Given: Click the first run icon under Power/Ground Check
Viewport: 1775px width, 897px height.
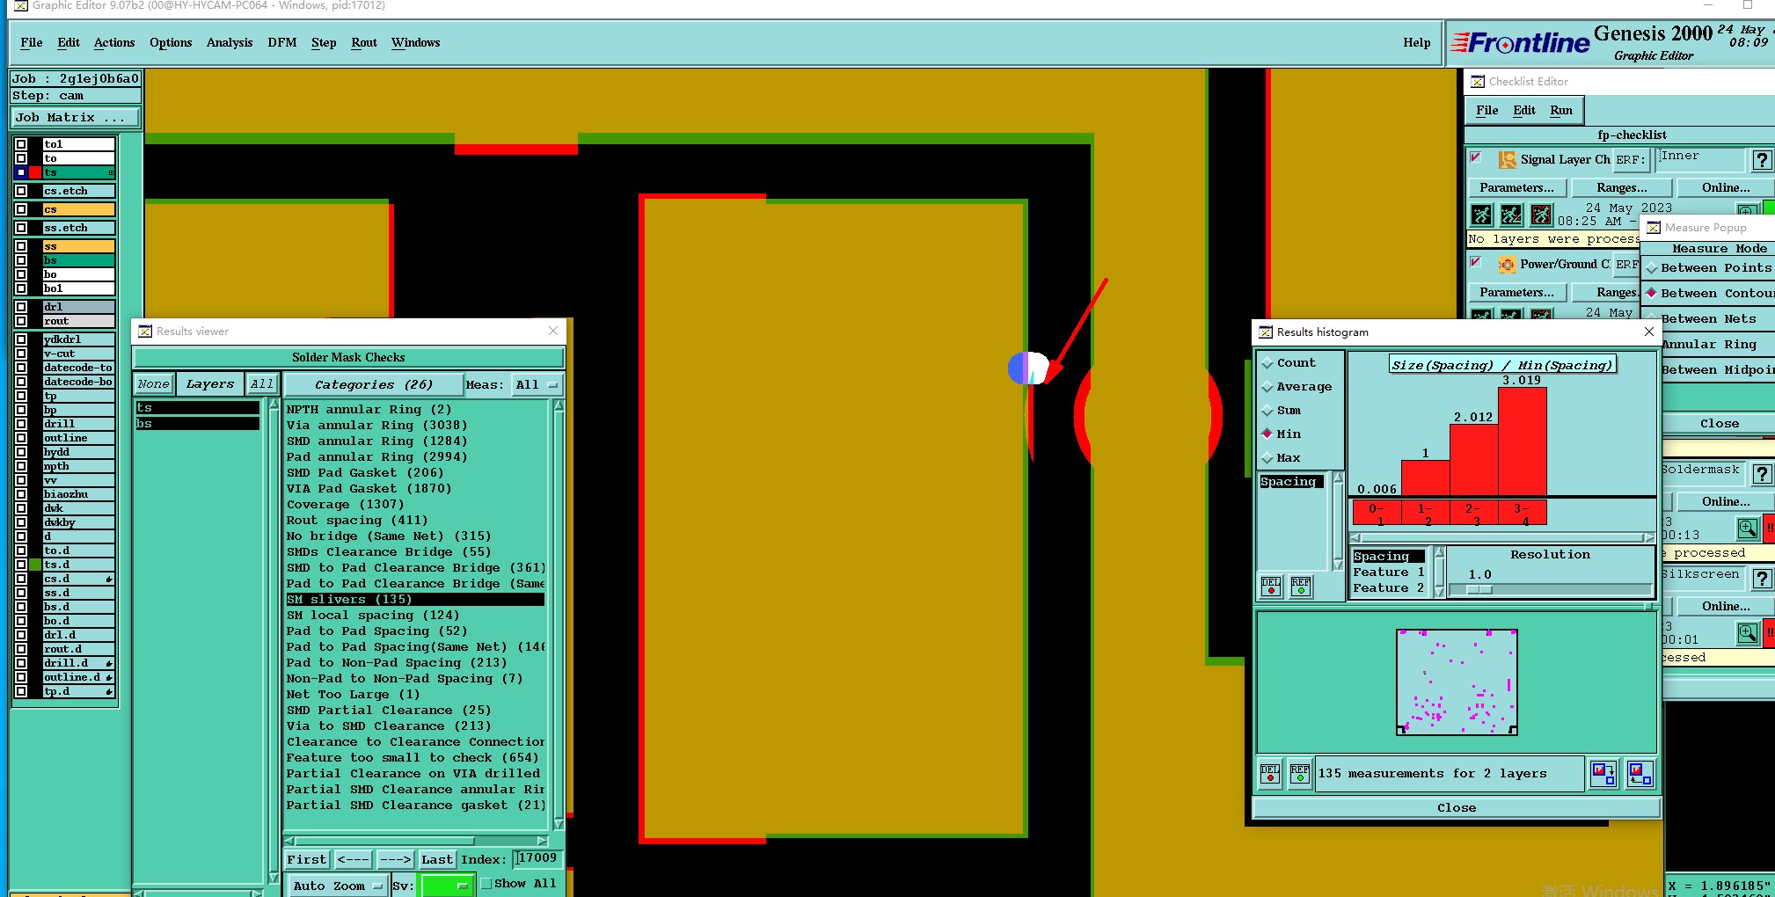Looking at the screenshot, I should (1482, 314).
